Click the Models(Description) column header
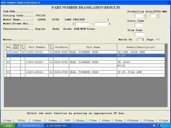The height and width of the screenshot is (128, 171). tap(141, 47)
